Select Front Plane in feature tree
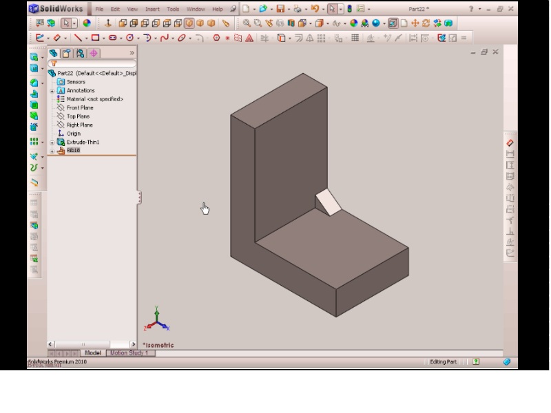Viewport: 551px width, 413px height. [80, 108]
